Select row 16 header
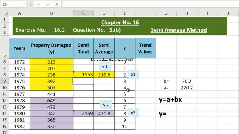 [4, 127]
